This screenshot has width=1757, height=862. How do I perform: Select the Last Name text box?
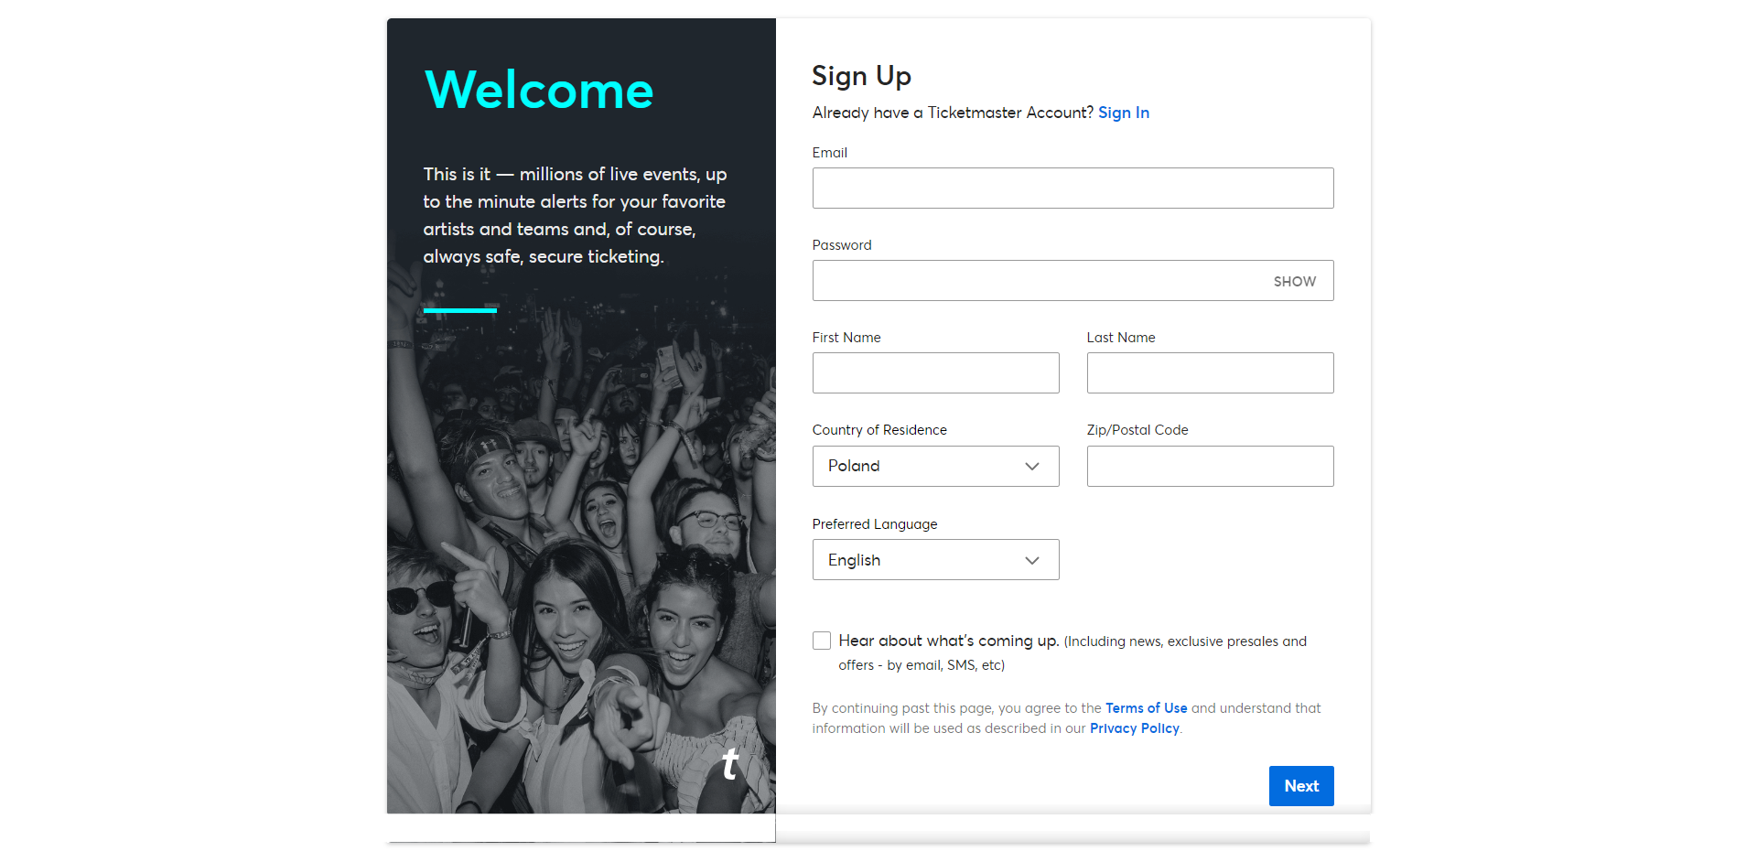(x=1210, y=372)
